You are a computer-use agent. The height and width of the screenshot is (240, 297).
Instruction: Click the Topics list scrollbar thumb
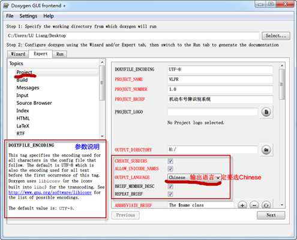tap(102, 83)
